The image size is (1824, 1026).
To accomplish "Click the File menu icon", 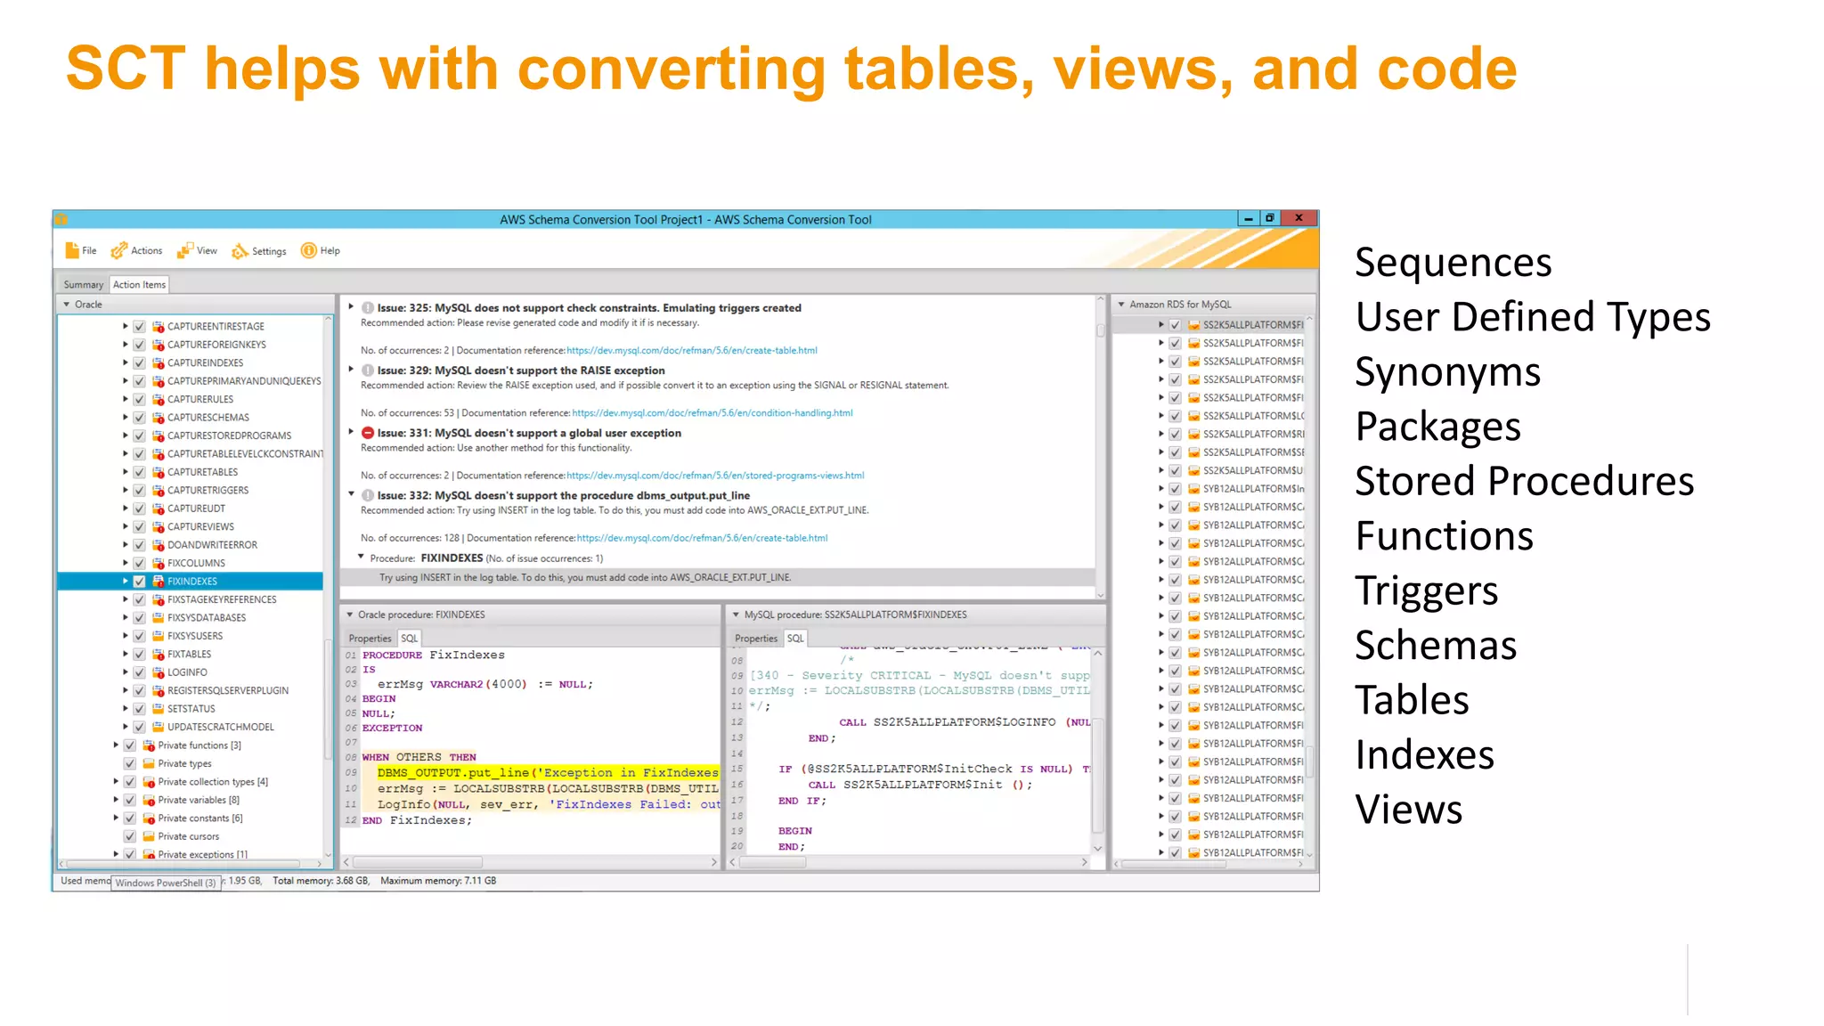I will (x=72, y=251).
